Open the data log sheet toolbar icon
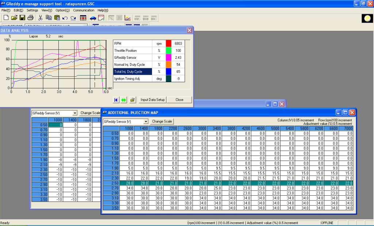The height and width of the screenshot is (226, 374). click(x=101, y=18)
